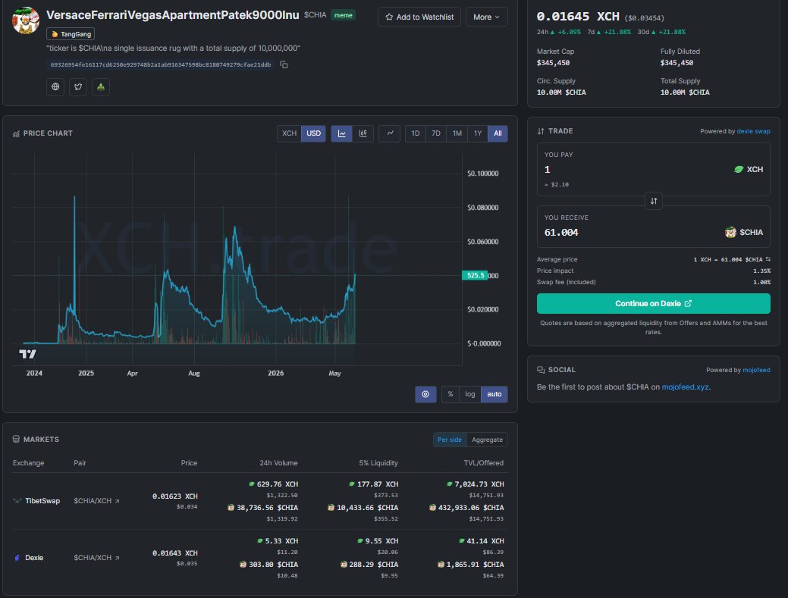This screenshot has height=598, width=788.
Task: Select the 1Y chart range
Action: (478, 133)
